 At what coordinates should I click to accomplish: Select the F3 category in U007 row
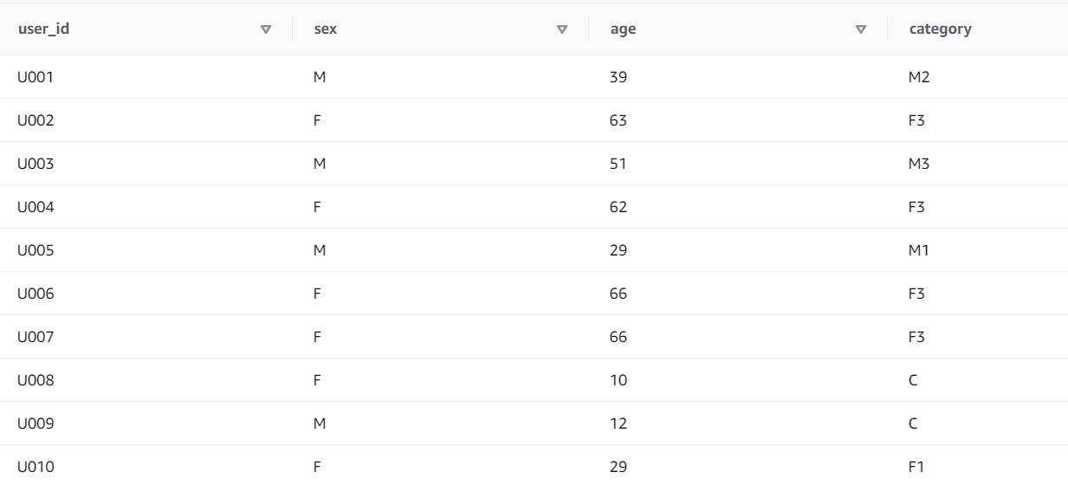click(917, 337)
